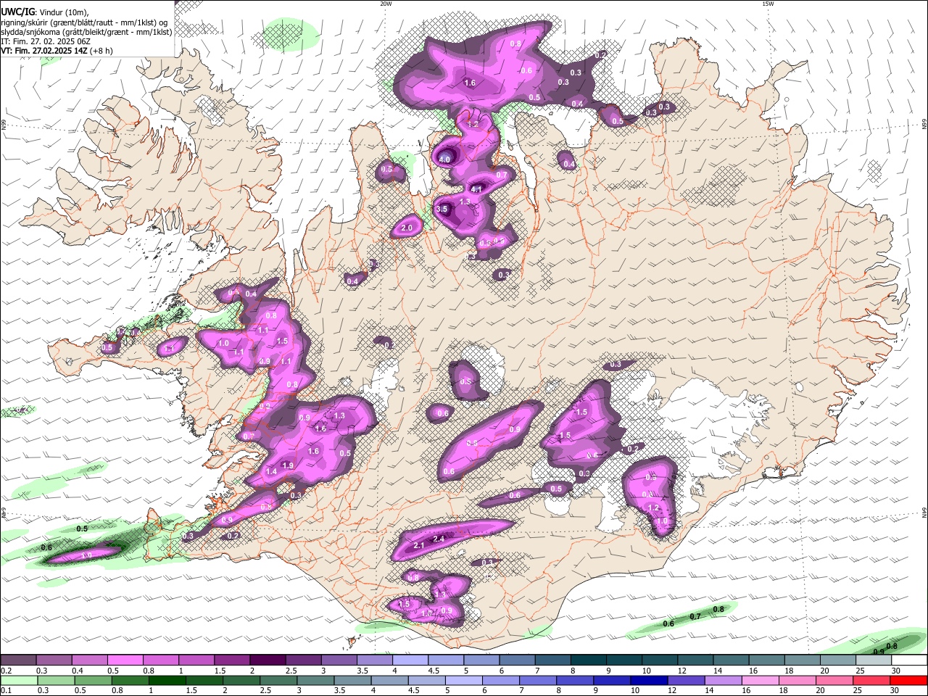Click the dark teal 9 snow legend swatch
The width and height of the screenshot is (928, 696).
(x=623, y=660)
